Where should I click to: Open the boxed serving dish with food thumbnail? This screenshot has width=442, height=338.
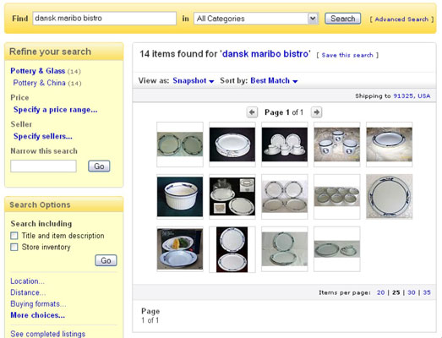[x=180, y=249]
